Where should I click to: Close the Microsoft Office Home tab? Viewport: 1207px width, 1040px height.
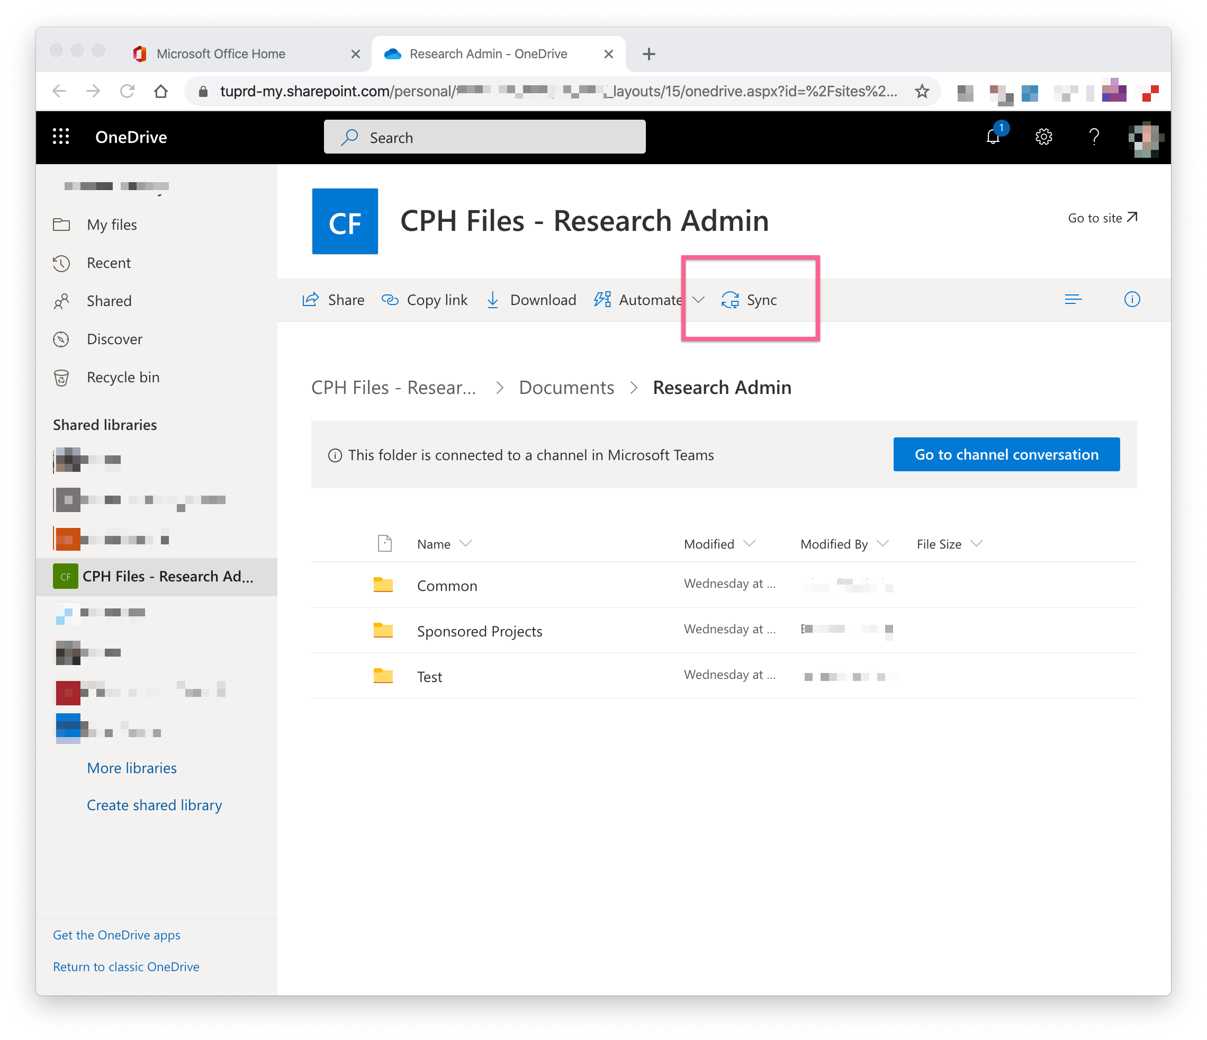click(x=355, y=54)
